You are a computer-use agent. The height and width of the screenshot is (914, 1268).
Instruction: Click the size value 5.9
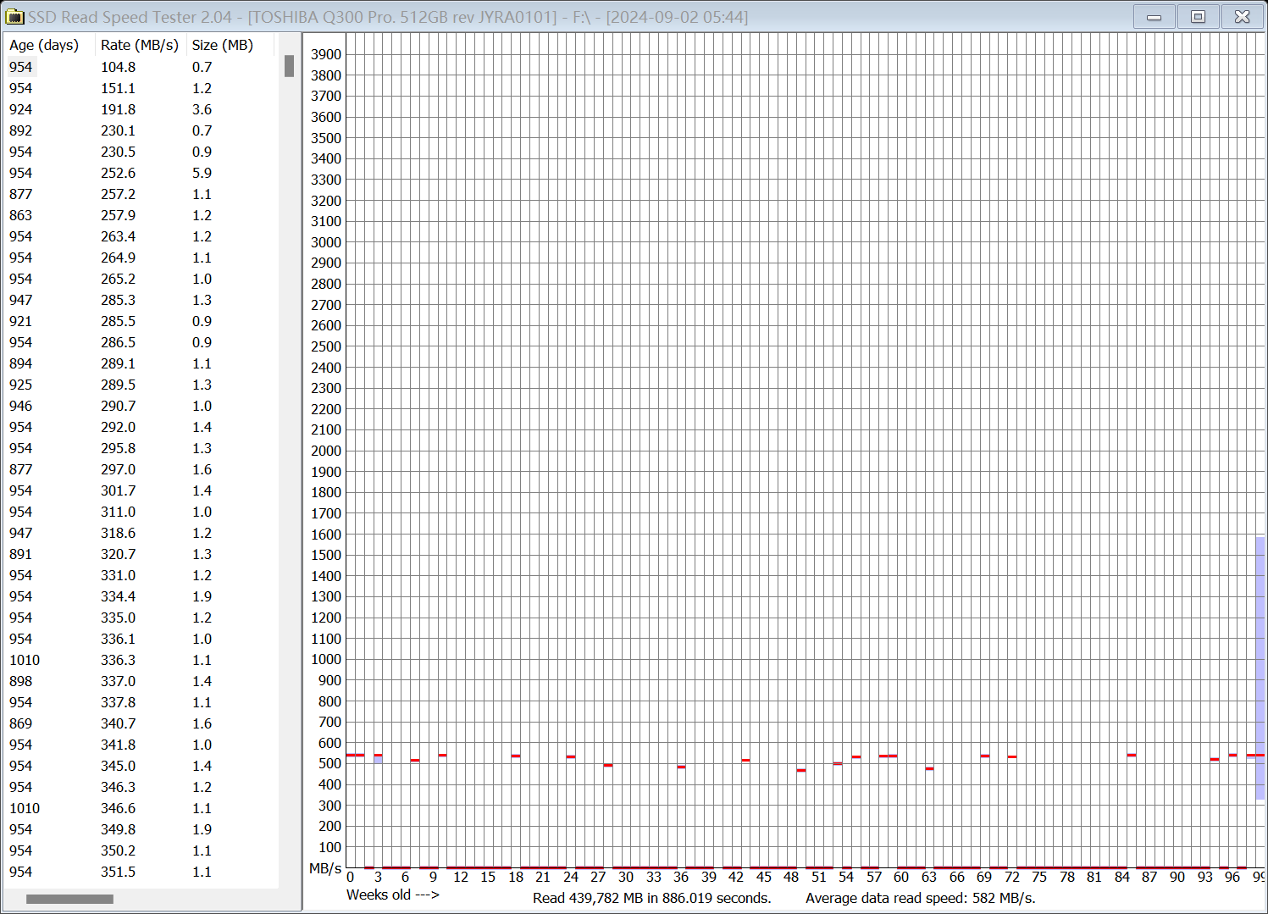pos(202,173)
